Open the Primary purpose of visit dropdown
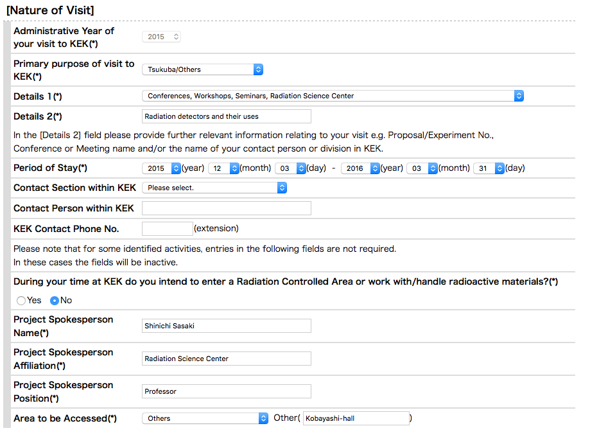The width and height of the screenshot is (590, 435). tap(202, 69)
